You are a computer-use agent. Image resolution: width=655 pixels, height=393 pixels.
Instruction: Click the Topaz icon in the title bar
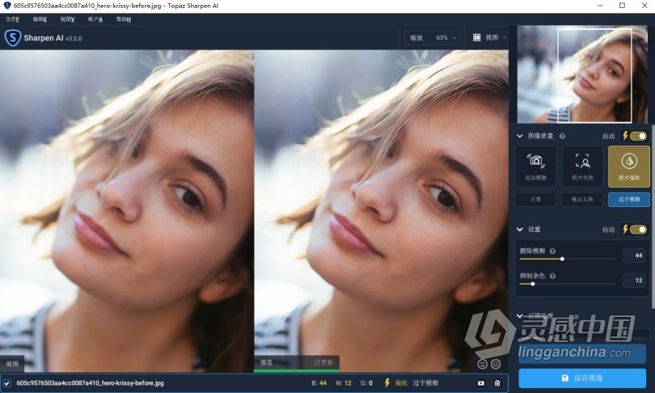click(6, 6)
